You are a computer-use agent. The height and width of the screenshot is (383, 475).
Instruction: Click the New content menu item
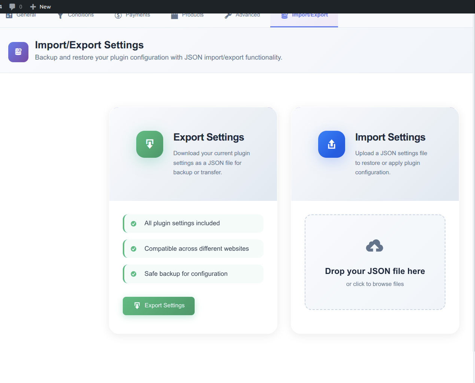40,7
